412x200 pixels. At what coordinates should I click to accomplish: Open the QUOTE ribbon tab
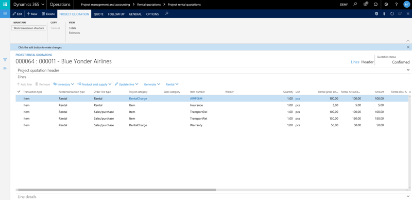pos(98,14)
